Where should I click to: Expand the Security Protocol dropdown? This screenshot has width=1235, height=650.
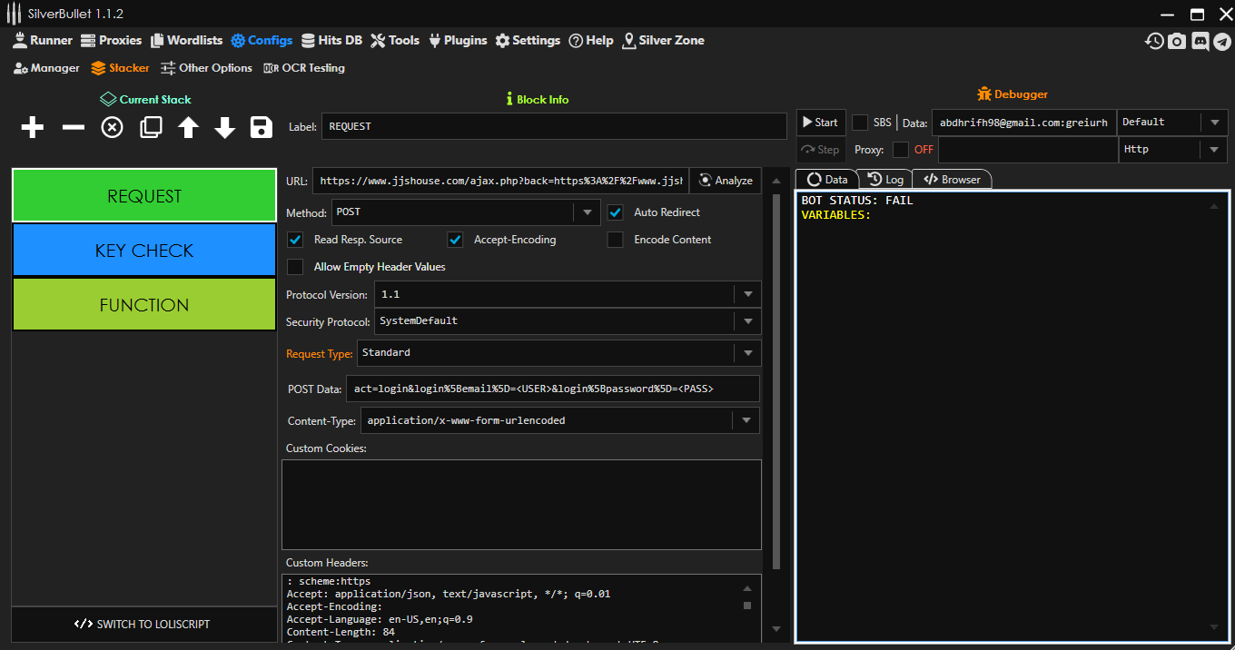pyautogui.click(x=747, y=321)
